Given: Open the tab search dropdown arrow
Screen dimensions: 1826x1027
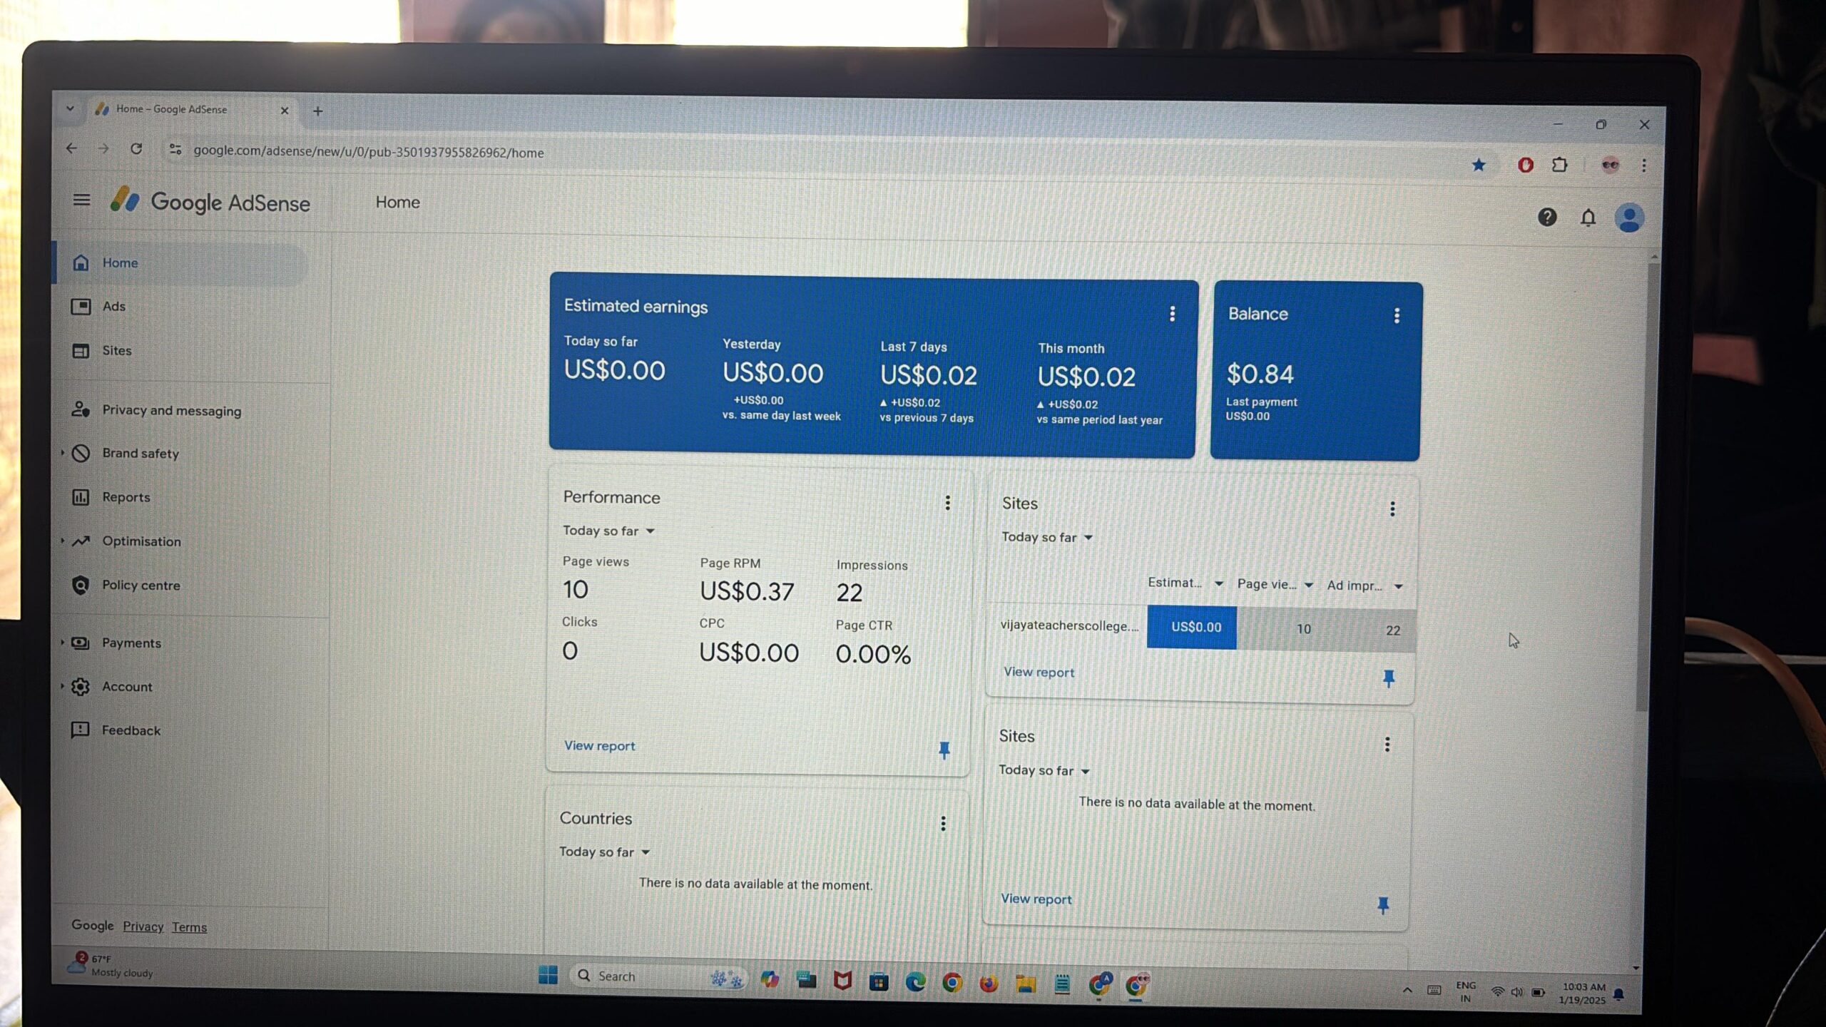Looking at the screenshot, I should coord(70,108).
